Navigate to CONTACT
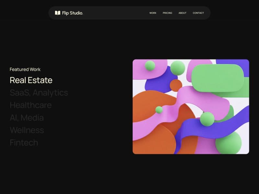Image resolution: width=259 pixels, height=194 pixels. coord(198,13)
